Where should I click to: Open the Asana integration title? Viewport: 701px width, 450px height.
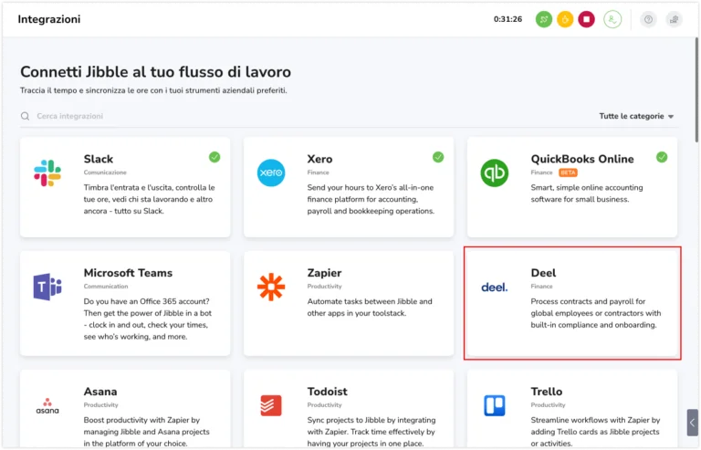tap(100, 391)
